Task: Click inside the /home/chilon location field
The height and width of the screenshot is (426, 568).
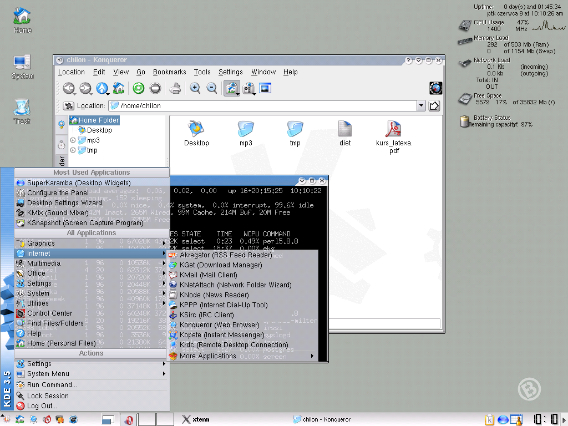Action: coord(266,106)
